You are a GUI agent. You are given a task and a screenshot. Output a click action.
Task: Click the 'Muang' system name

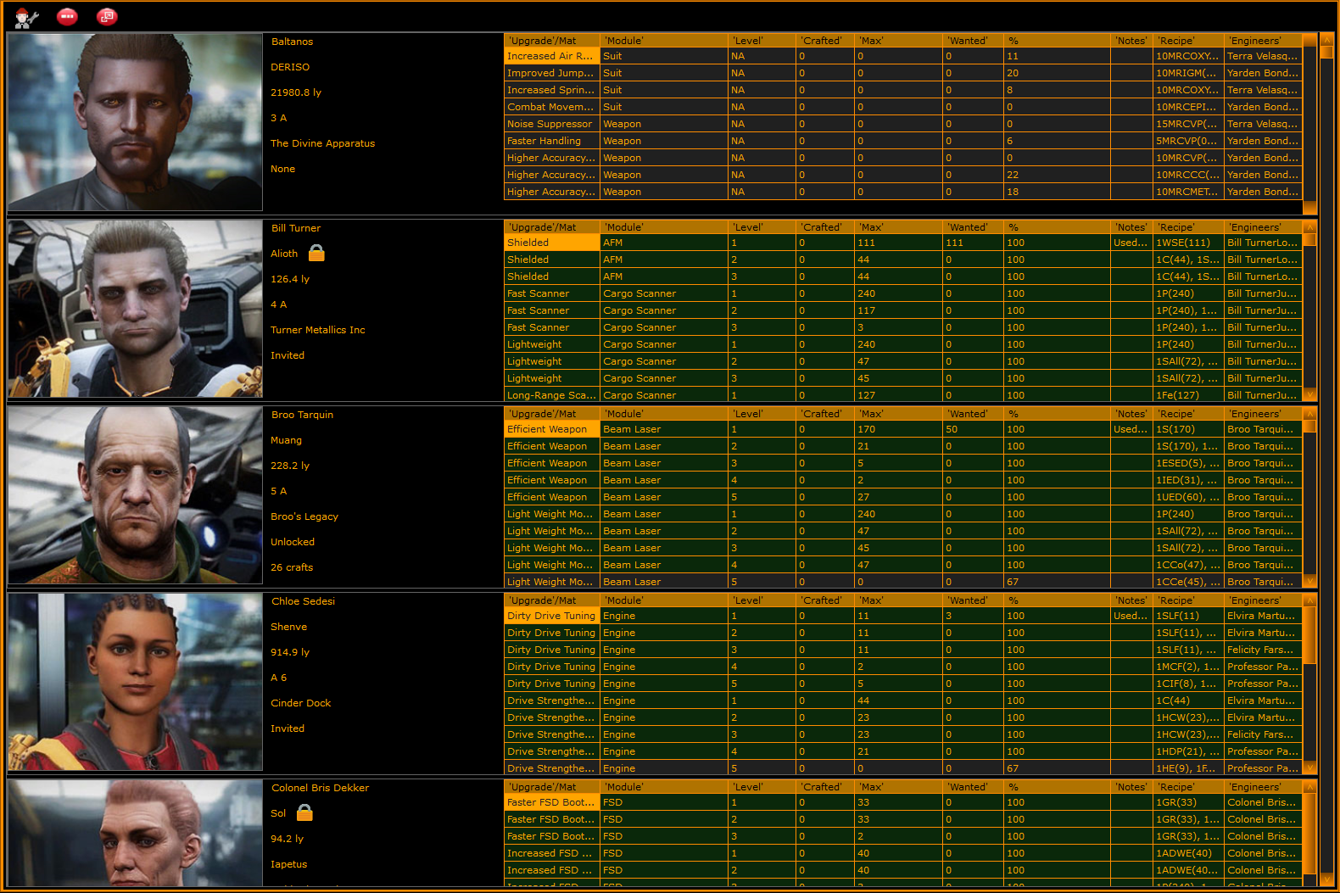coord(287,440)
